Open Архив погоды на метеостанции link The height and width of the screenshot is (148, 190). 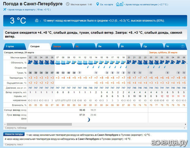(x=147, y=5)
